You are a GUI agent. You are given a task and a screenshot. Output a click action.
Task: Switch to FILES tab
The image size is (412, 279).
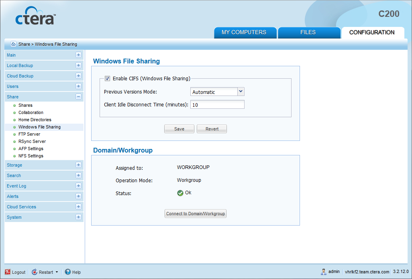click(309, 33)
